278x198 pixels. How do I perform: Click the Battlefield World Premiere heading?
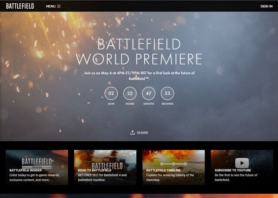pyautogui.click(x=139, y=52)
